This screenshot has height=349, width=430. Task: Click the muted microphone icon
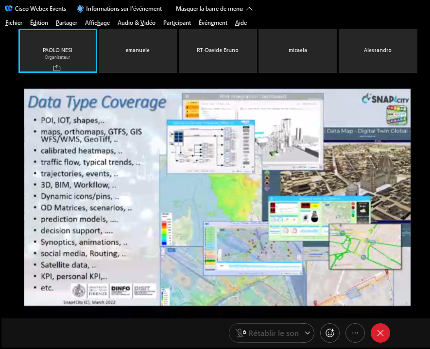coord(241,333)
